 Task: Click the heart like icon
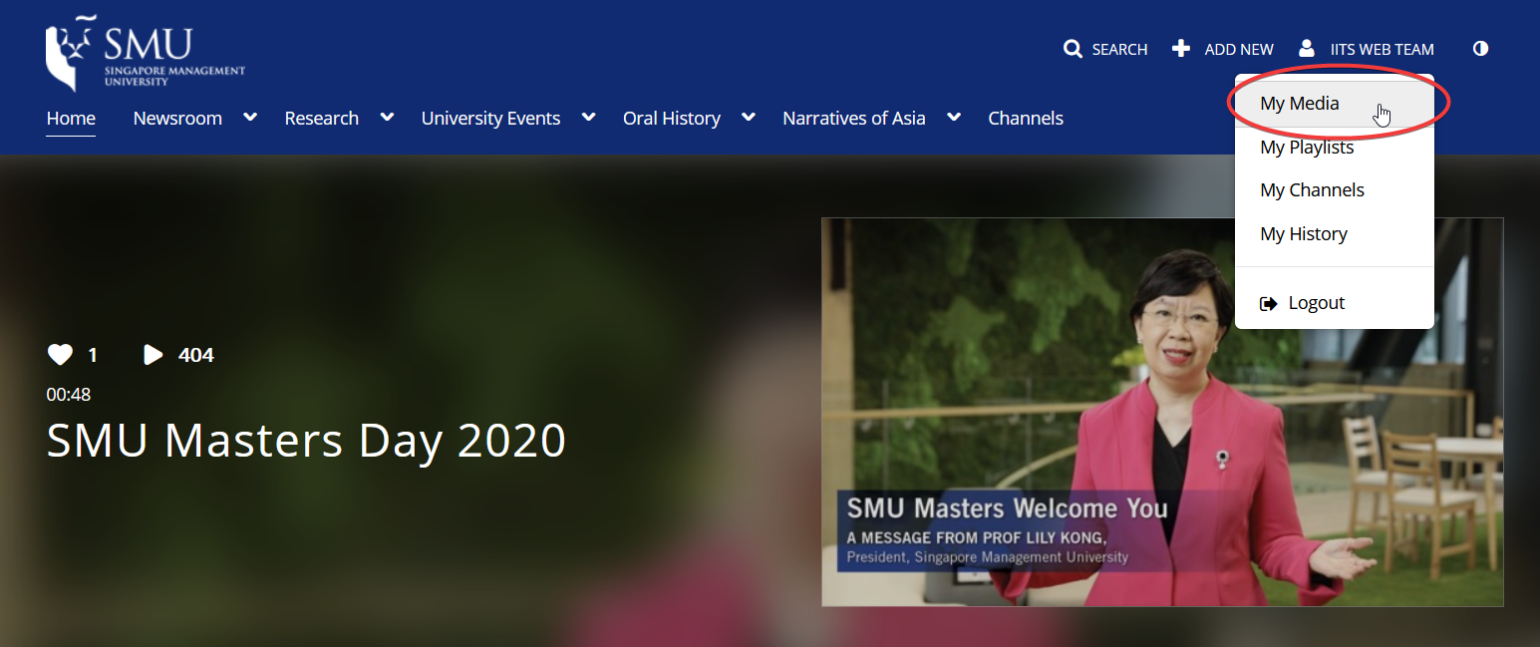[61, 354]
